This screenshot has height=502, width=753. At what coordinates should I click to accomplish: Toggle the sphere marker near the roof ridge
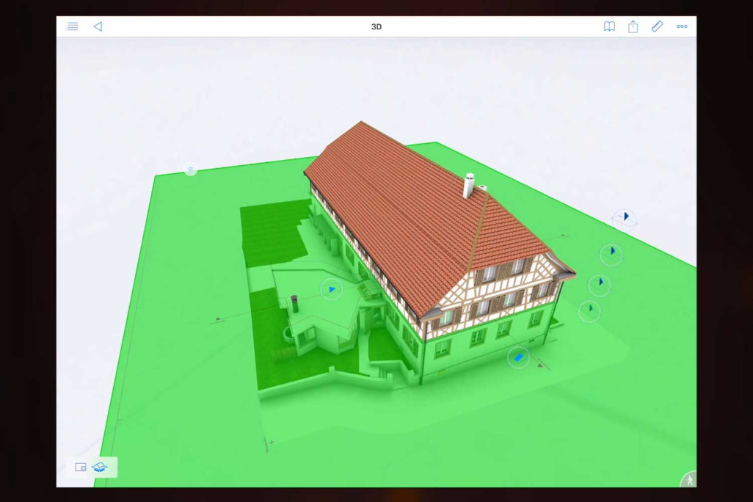coord(190,169)
